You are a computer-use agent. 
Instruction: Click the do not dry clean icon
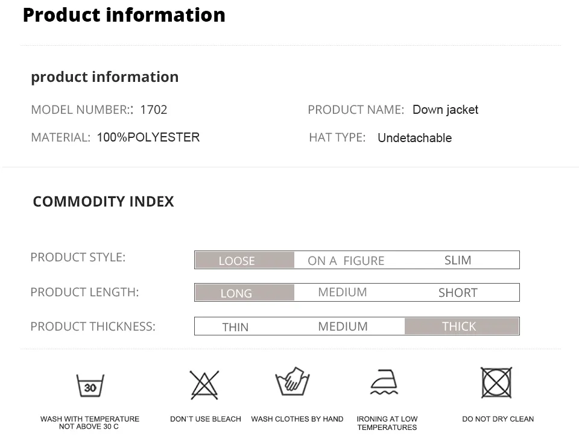click(496, 383)
